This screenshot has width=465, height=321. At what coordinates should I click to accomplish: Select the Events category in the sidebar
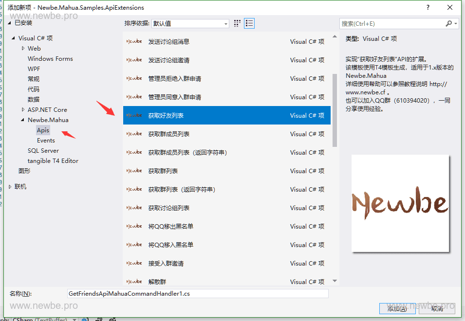(x=45, y=140)
